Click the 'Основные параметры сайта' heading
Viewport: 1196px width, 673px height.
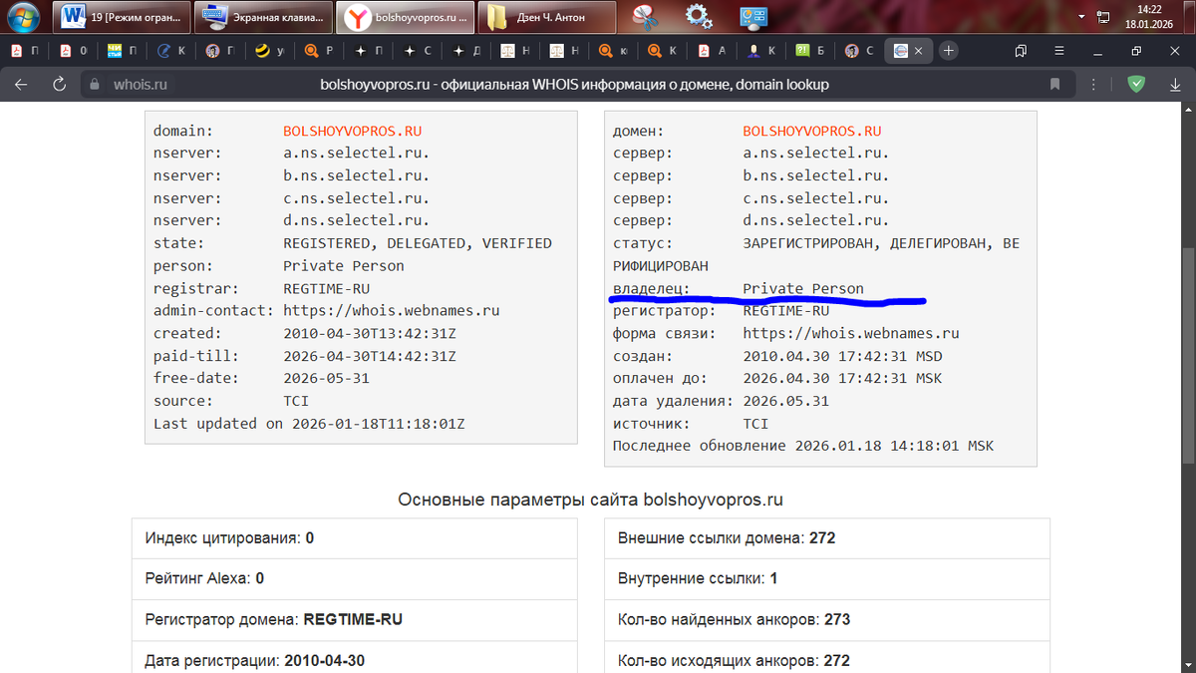(590, 500)
